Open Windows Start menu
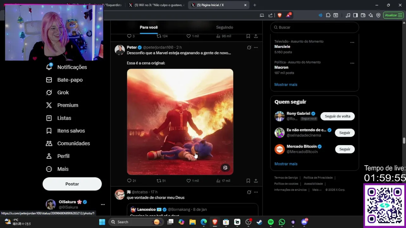The height and width of the screenshot is (228, 406). tap(102, 222)
